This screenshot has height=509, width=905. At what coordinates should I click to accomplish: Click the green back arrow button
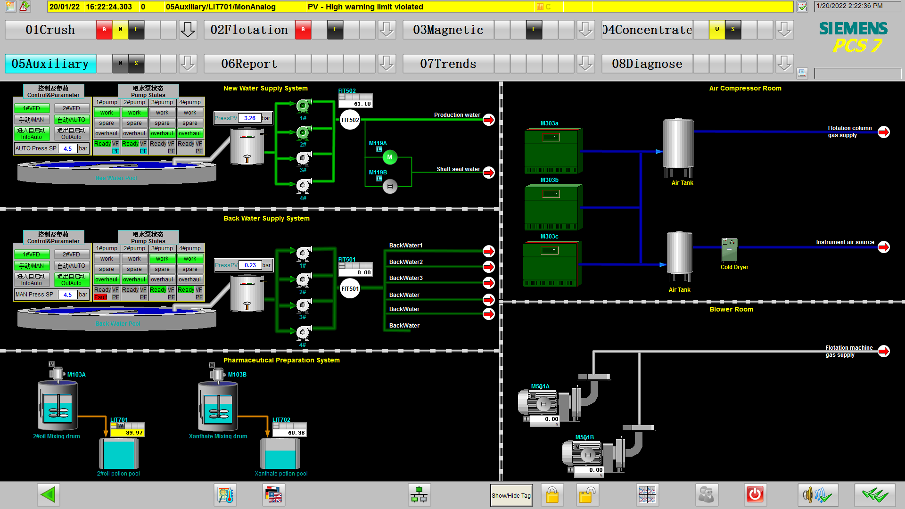48,495
